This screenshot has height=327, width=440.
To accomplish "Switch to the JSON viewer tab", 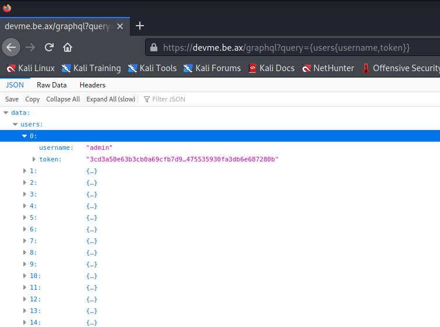I will pos(15,85).
